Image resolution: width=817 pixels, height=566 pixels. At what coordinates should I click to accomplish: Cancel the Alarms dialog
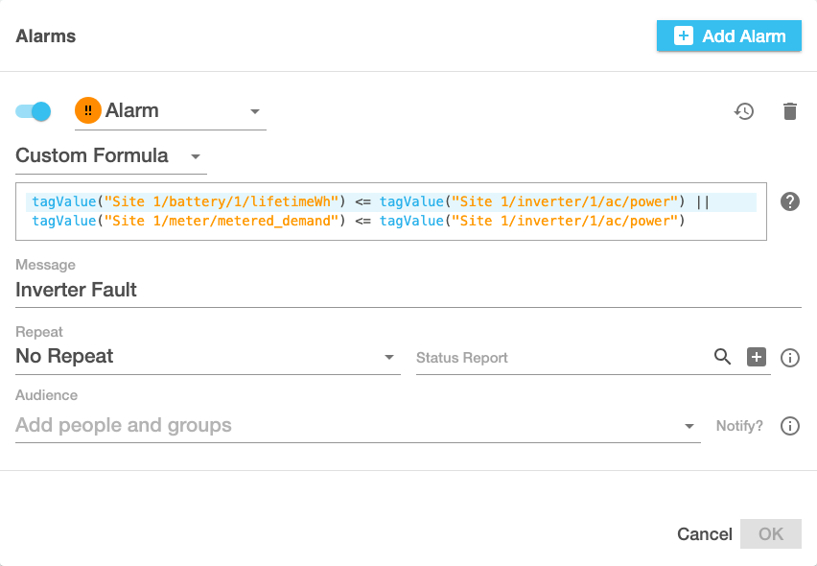(x=704, y=534)
